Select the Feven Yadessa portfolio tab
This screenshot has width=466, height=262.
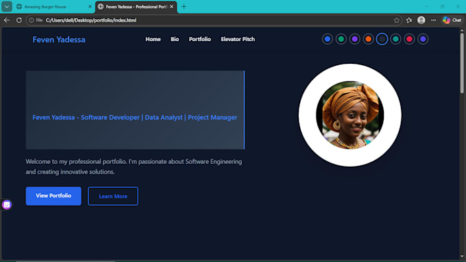pyautogui.click(x=136, y=7)
